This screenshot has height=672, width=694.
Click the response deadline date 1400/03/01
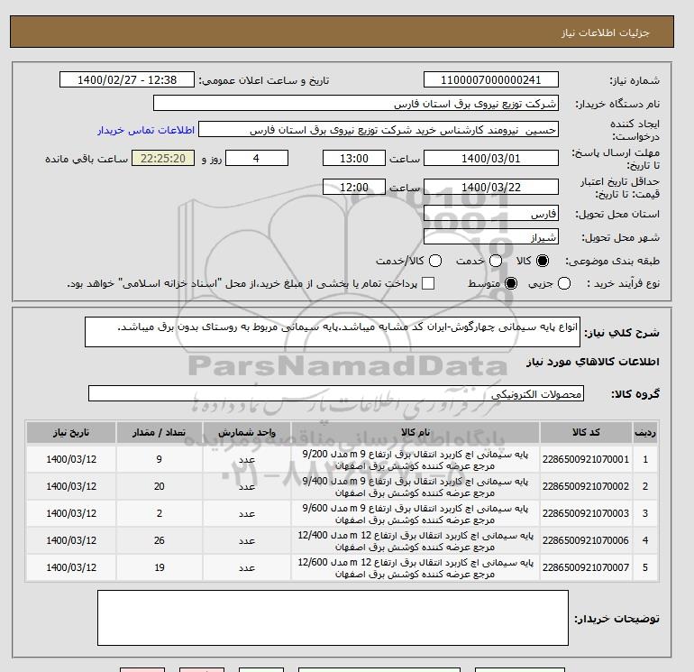(491, 158)
